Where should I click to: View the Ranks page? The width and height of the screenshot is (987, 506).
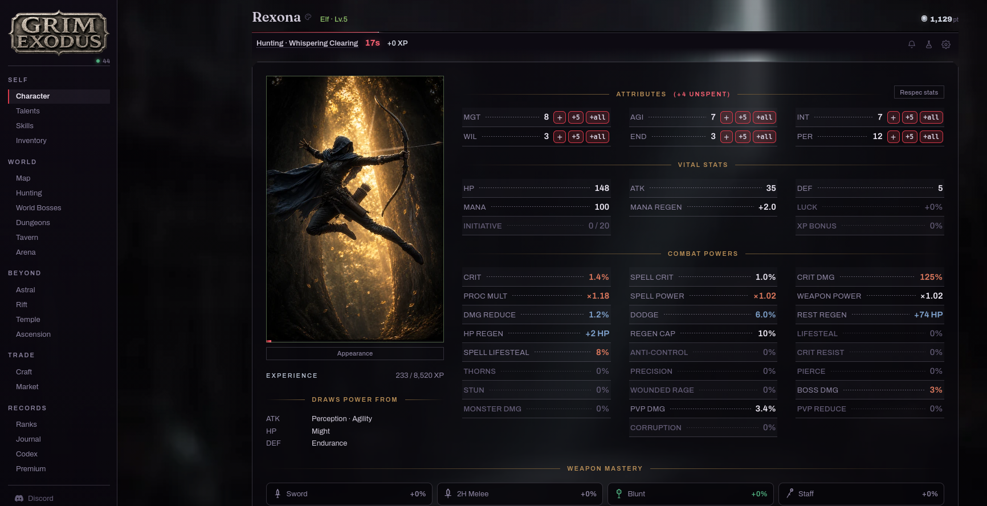(x=59, y=425)
